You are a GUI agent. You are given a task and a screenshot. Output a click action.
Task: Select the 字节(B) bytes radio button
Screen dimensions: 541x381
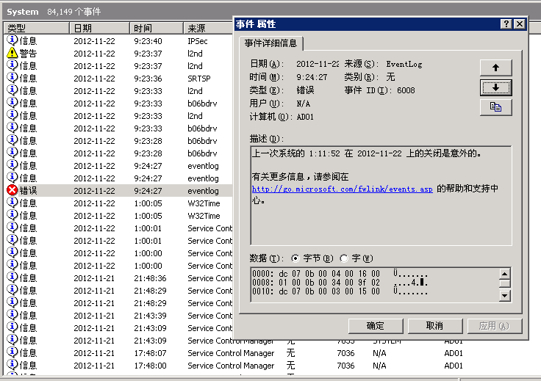click(295, 258)
